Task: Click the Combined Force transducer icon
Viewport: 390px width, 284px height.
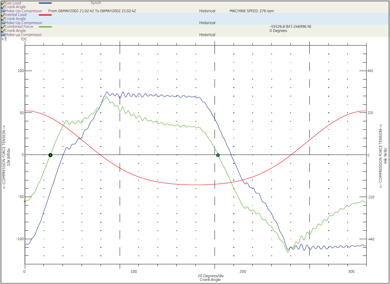Action: 3,26
